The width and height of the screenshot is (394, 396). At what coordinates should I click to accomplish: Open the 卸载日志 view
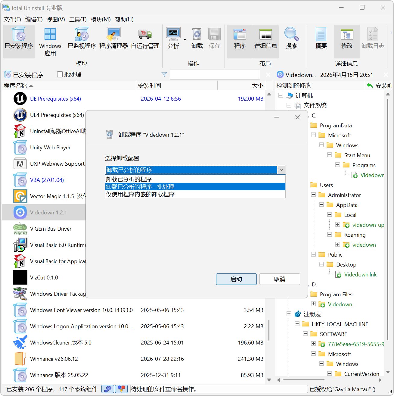coord(373,41)
